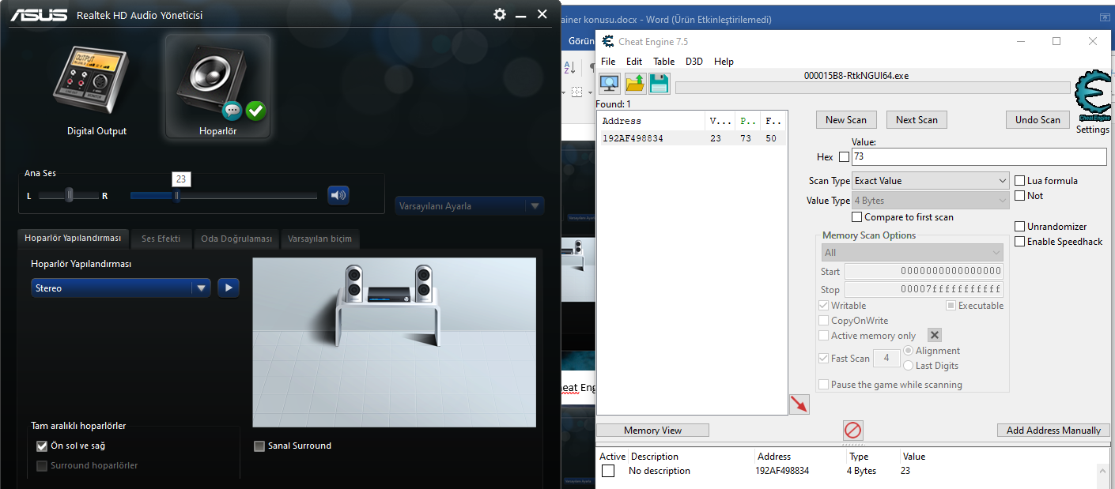Play the Stereo speaker test button
Viewport: 1115px width, 489px height.
[x=229, y=288]
